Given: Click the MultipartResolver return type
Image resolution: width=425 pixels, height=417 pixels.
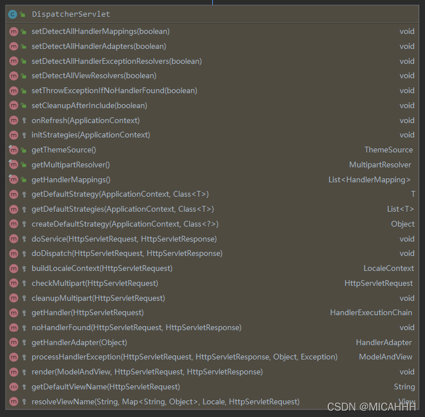Looking at the screenshot, I should coord(380,164).
